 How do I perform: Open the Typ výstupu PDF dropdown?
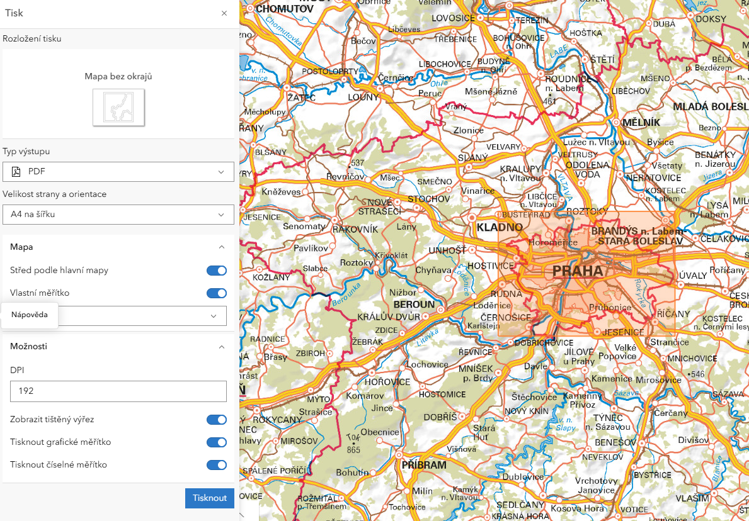pos(118,172)
